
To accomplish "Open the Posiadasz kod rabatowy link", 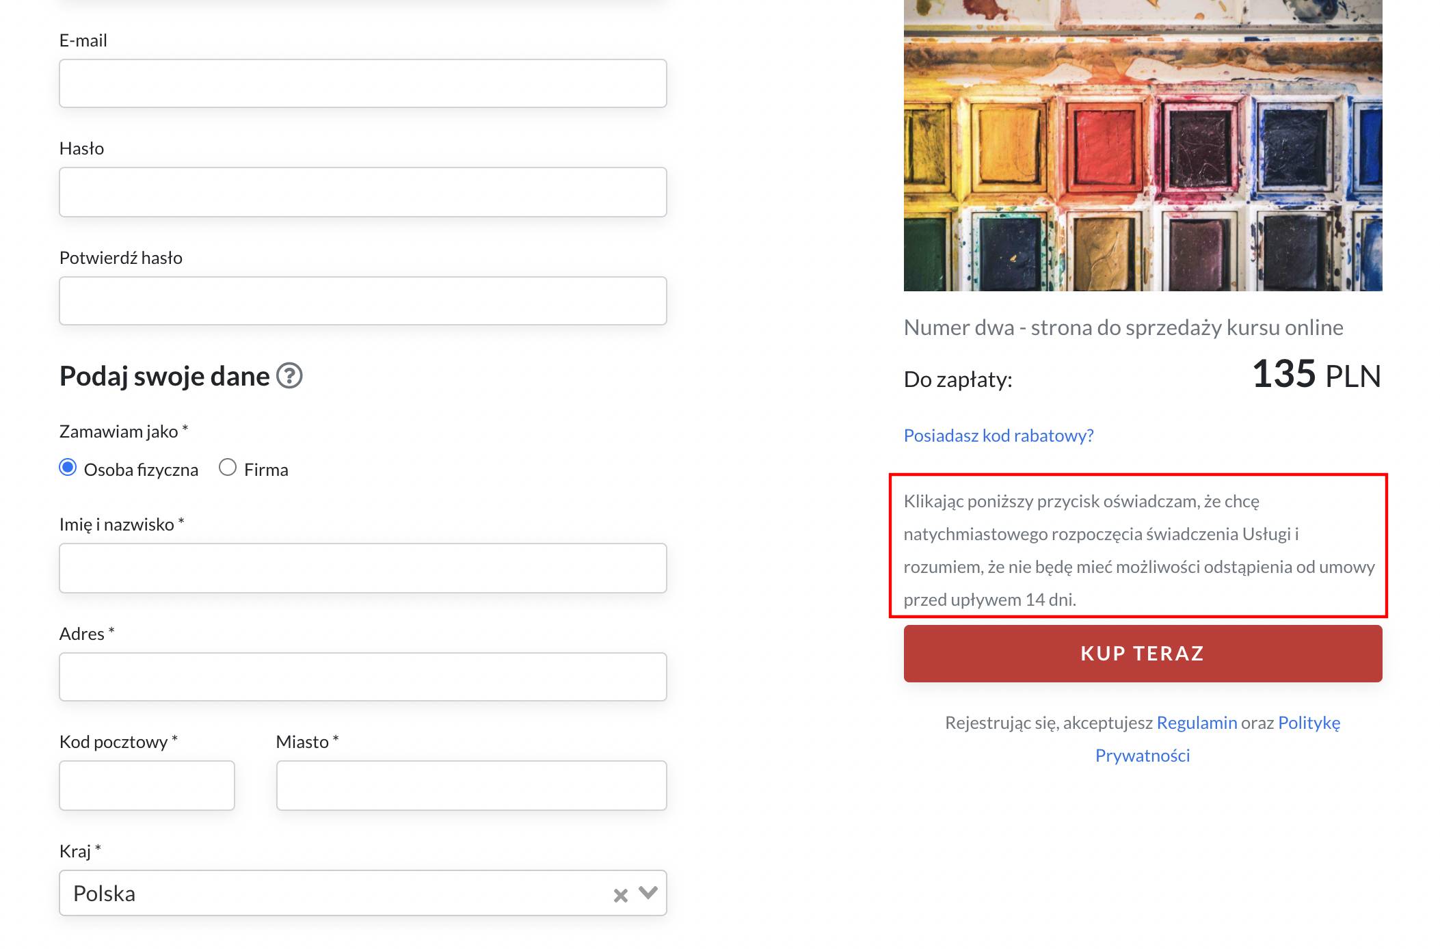I will 998,436.
